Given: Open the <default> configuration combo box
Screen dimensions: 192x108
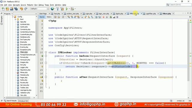Looking at the screenshot, I should 40,9.
